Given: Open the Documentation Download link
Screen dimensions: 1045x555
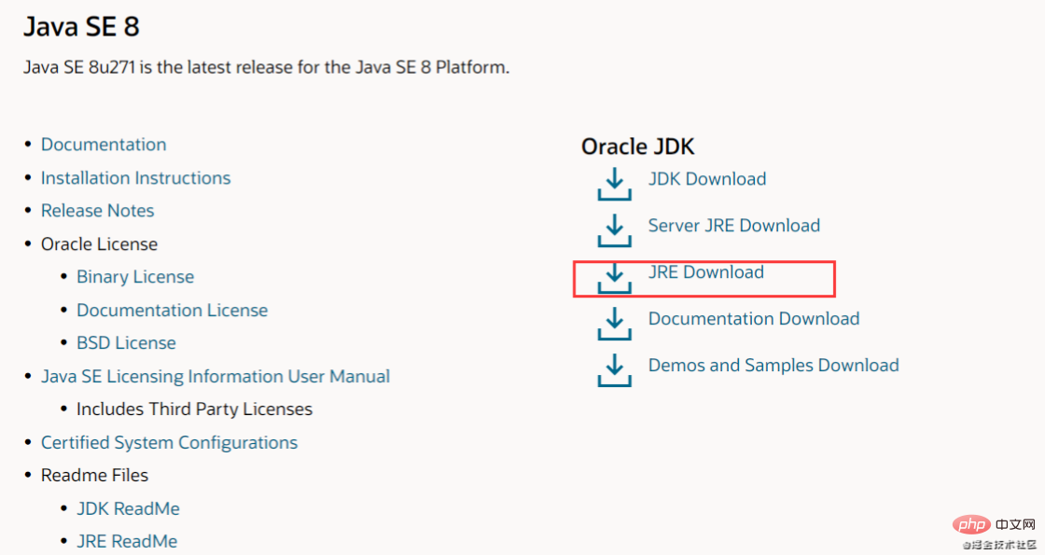Looking at the screenshot, I should pos(754,319).
